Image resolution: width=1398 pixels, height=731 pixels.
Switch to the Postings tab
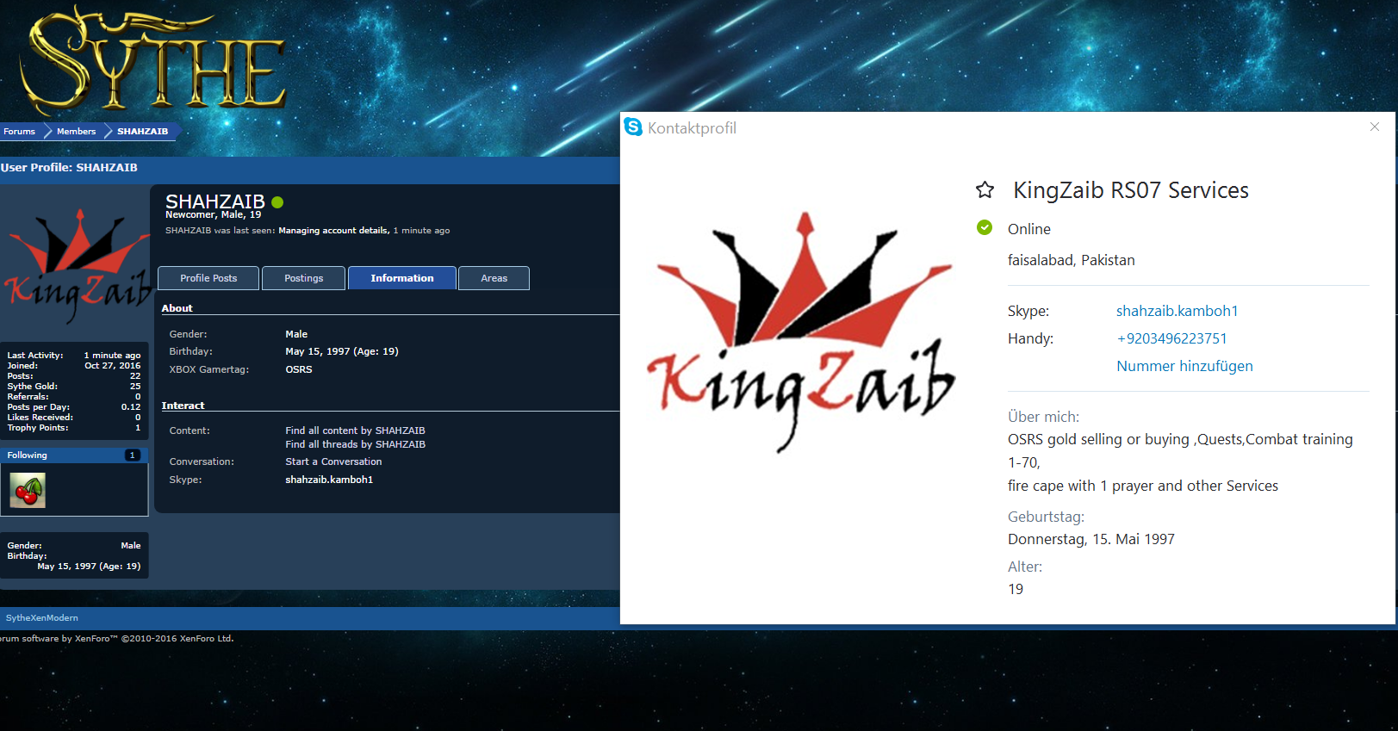pos(304,278)
